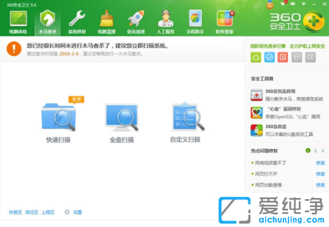The image size is (329, 227).
Task: Start 快速扫描 quick scan
Action: pyautogui.click(x=58, y=123)
